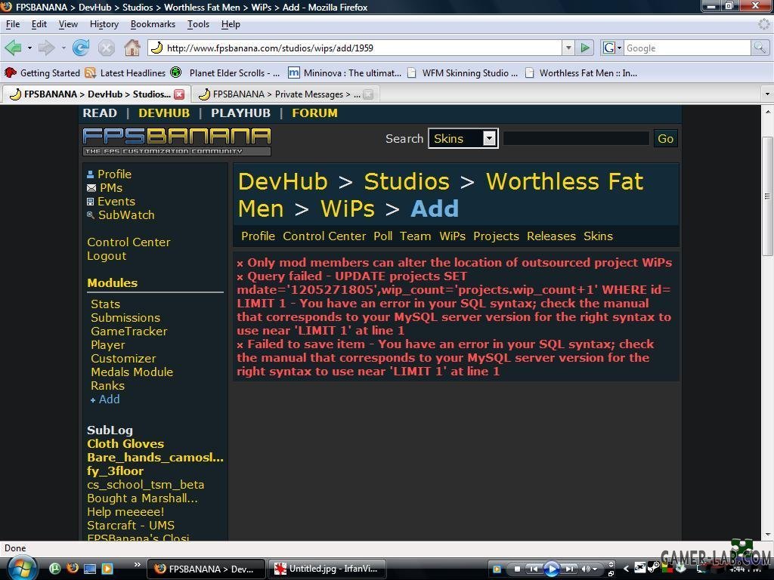Click the site search text field
Viewport: 774px width, 580px height.
pos(576,139)
